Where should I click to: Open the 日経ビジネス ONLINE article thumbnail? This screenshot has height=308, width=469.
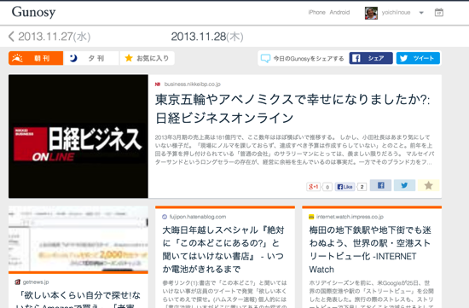coord(78,137)
